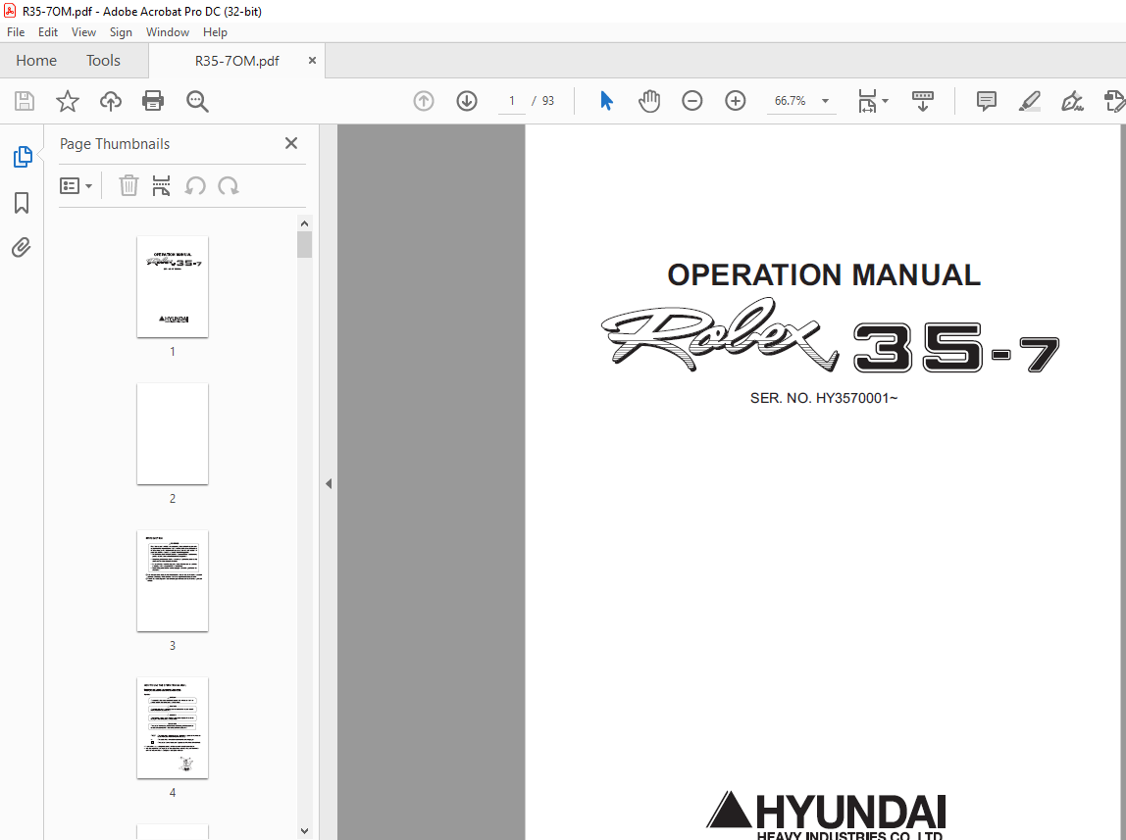Add file to starred with star icon
The height and width of the screenshot is (840, 1126).
68,101
